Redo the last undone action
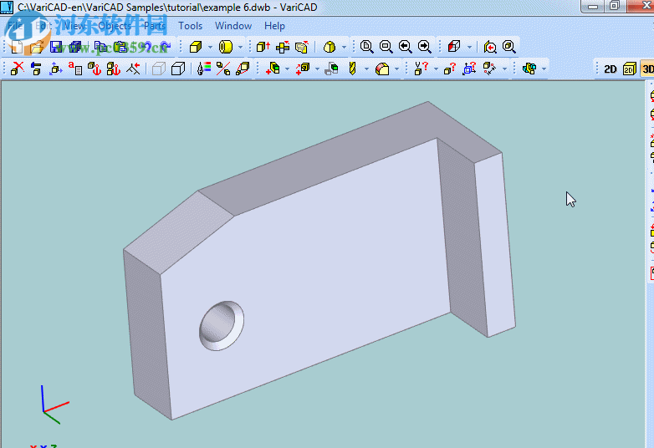The height and width of the screenshot is (448, 654). pyautogui.click(x=166, y=47)
